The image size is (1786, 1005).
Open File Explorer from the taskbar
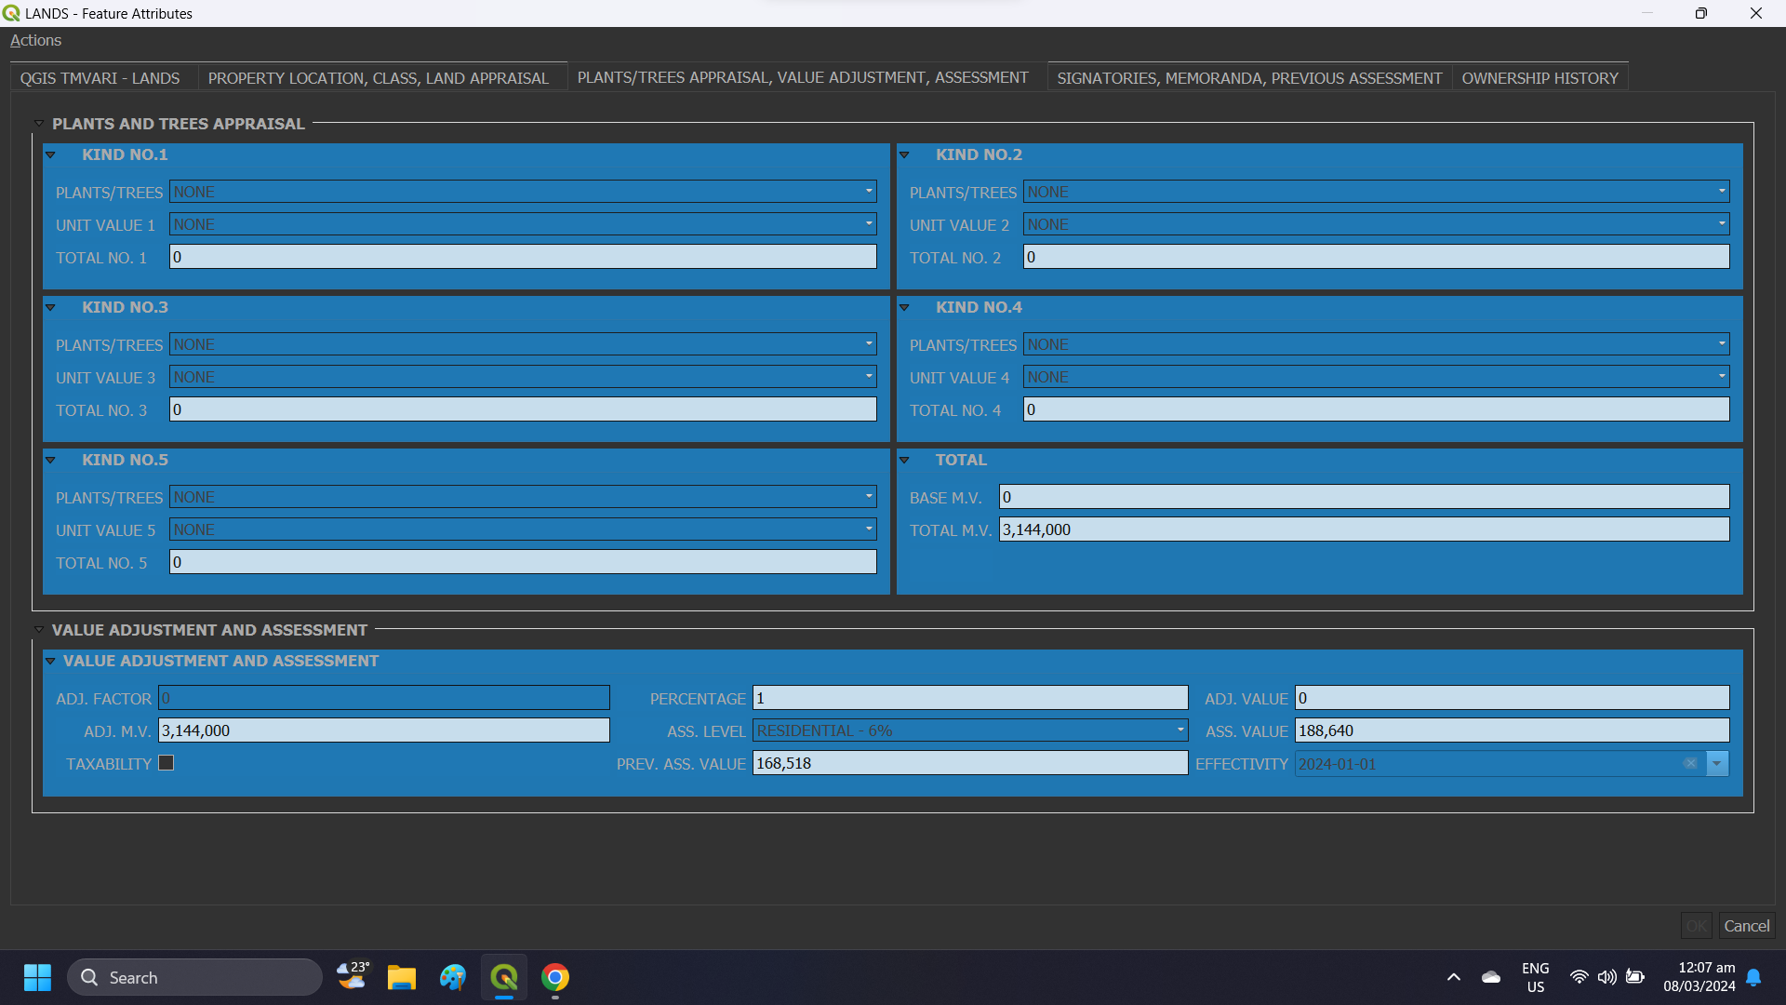[401, 977]
